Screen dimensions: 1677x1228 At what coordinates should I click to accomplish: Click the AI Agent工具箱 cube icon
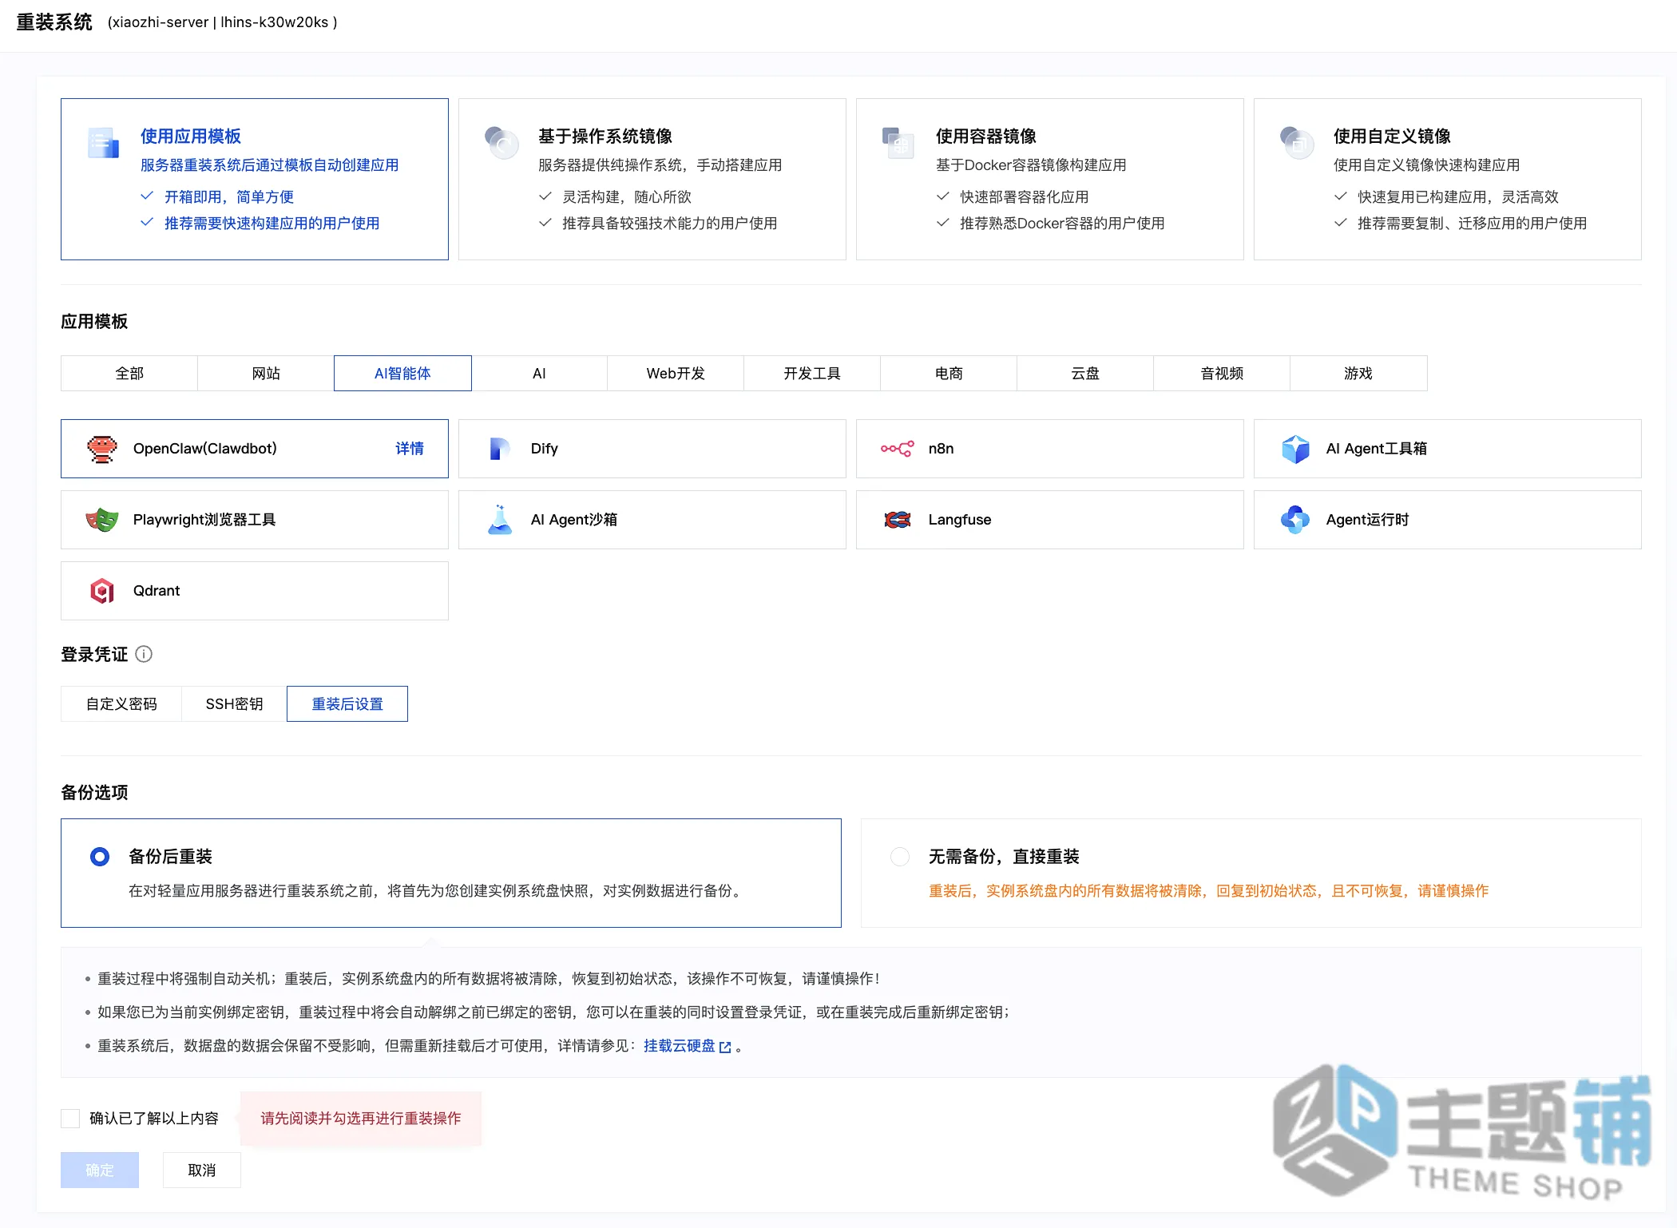tap(1295, 449)
